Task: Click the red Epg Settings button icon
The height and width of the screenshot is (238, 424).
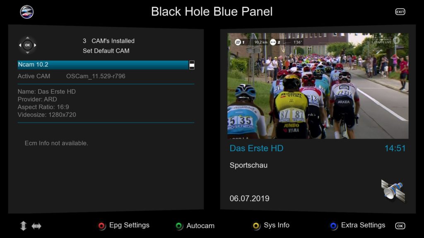Action: [102, 226]
